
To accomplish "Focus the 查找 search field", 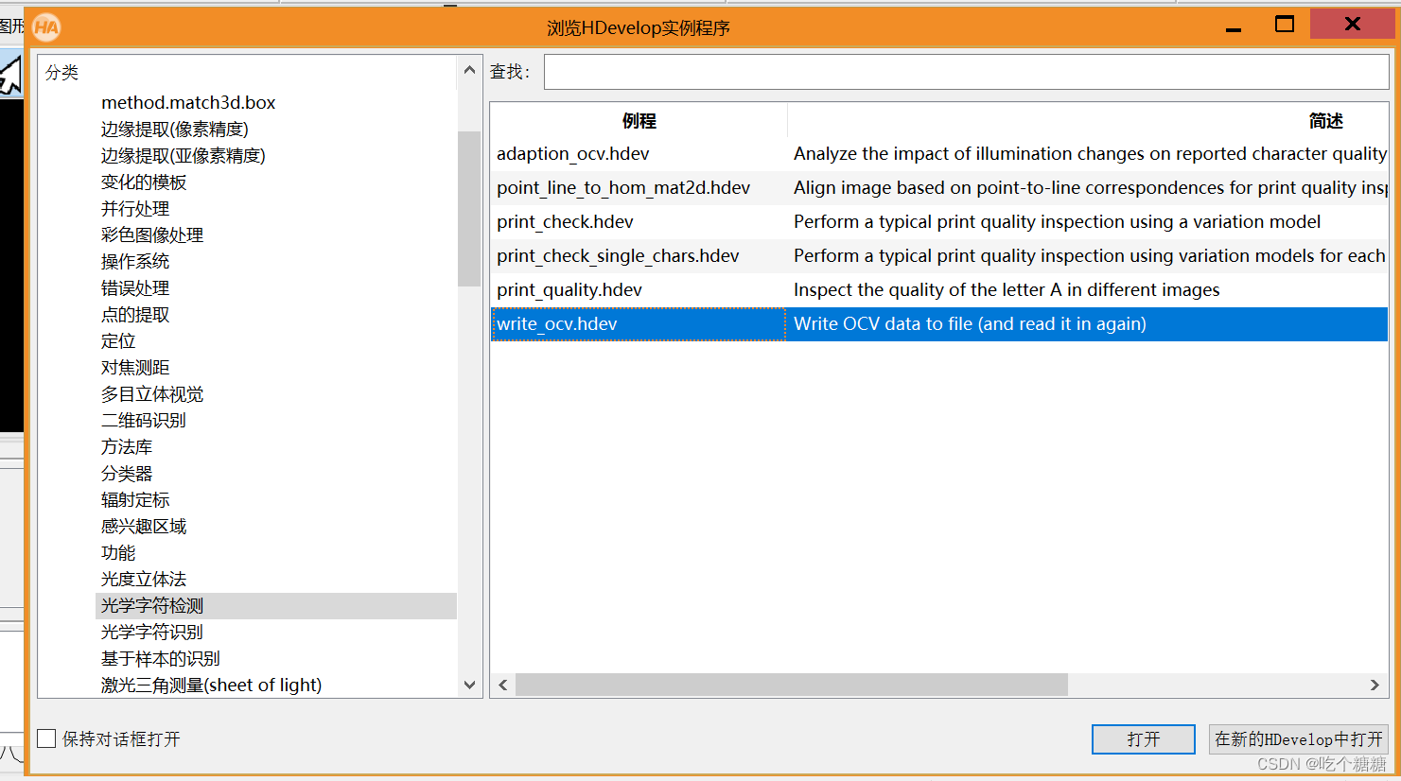I will (x=966, y=72).
